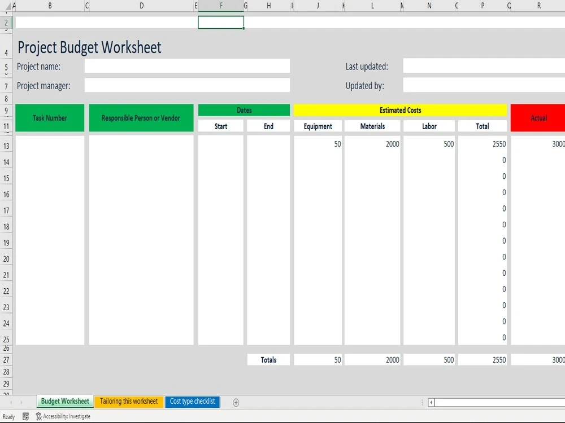Click the Project name input field
The width and height of the screenshot is (565, 423).
[x=187, y=66]
